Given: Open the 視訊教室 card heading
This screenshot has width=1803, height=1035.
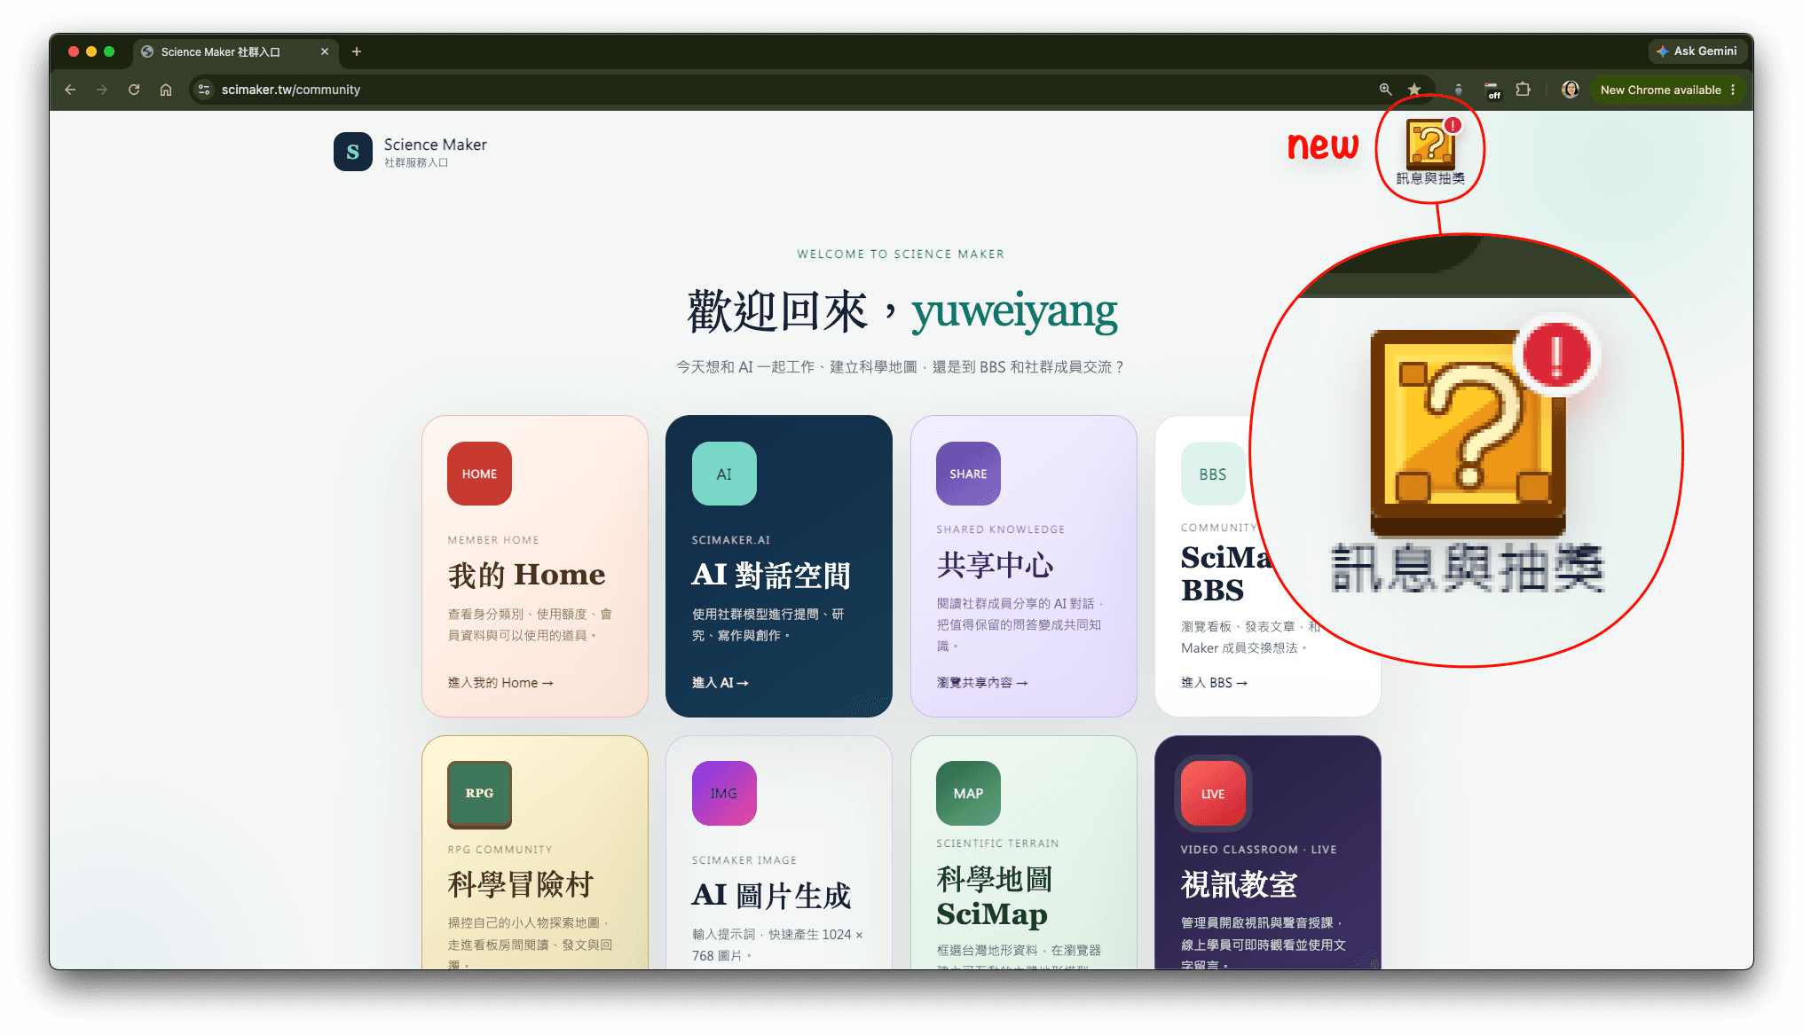Looking at the screenshot, I should click(1239, 884).
